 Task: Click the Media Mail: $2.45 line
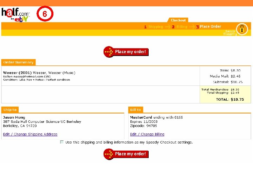pos(225,76)
